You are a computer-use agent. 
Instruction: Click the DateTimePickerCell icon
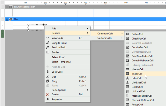click(128, 56)
